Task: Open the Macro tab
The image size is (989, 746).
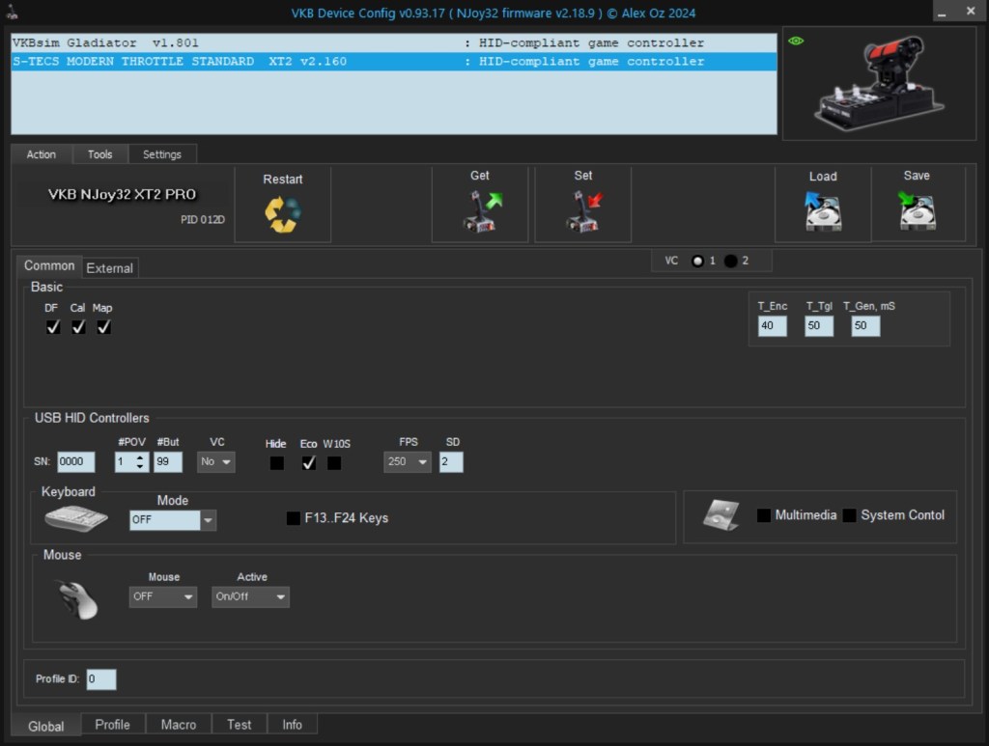Action: (179, 725)
